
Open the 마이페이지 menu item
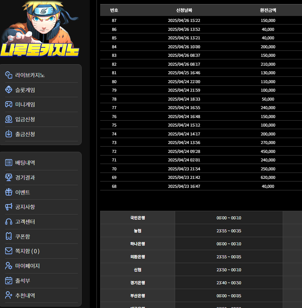(27, 266)
